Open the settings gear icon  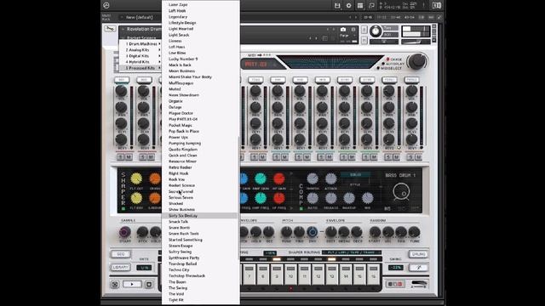(x=348, y=5)
